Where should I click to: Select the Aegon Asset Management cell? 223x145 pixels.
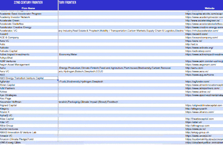(29, 65)
